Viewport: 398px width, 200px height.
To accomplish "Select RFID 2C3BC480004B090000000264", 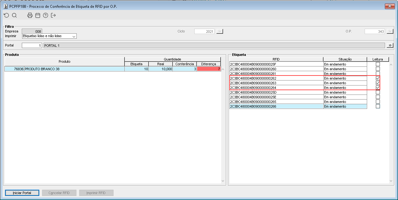I will click(x=276, y=88).
